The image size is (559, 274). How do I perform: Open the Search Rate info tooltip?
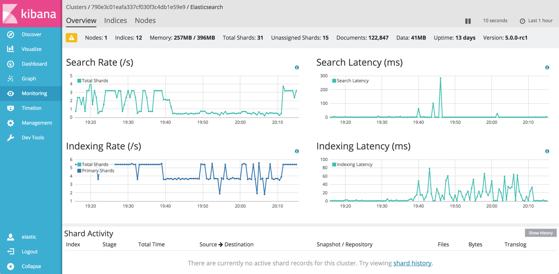297,67
